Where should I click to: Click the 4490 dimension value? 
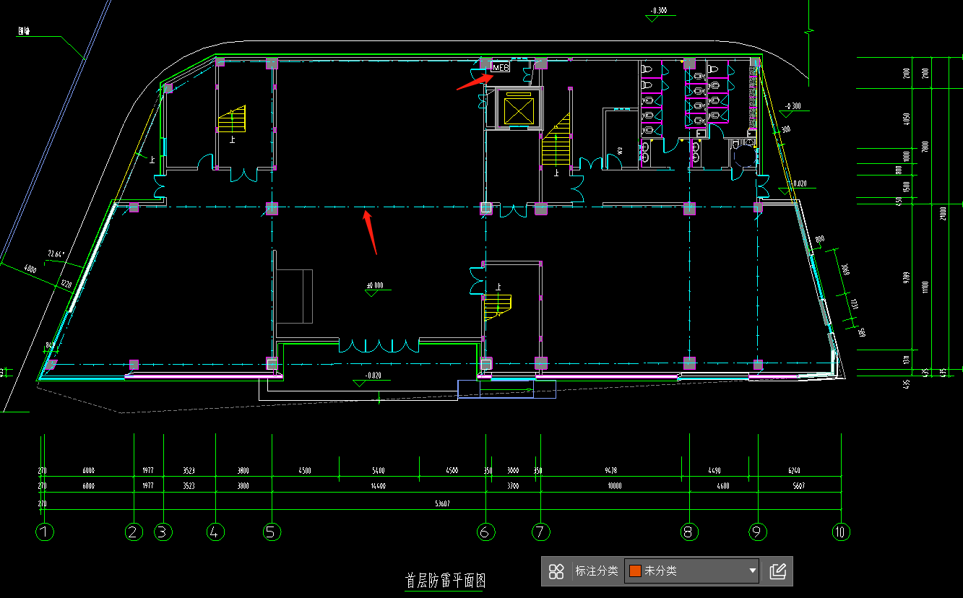point(714,471)
